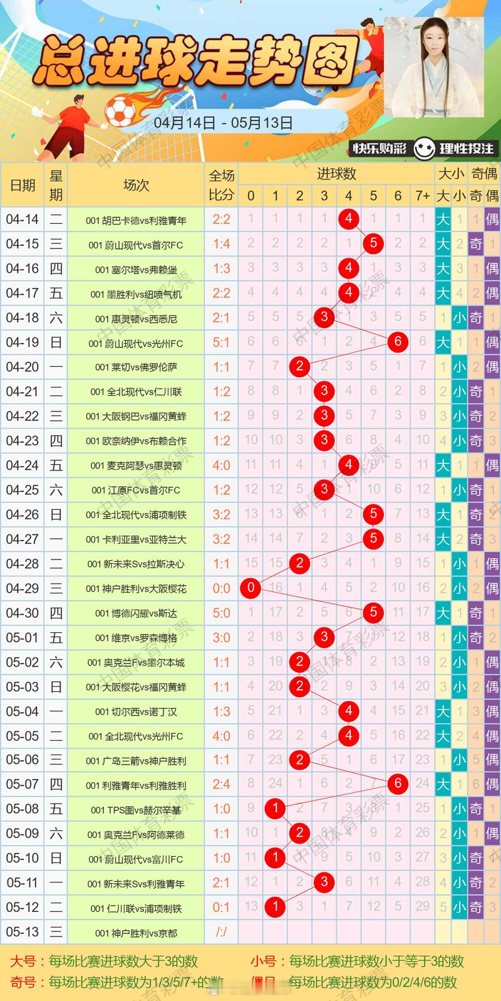Click red ball 6 in 04-19 row

click(x=398, y=342)
